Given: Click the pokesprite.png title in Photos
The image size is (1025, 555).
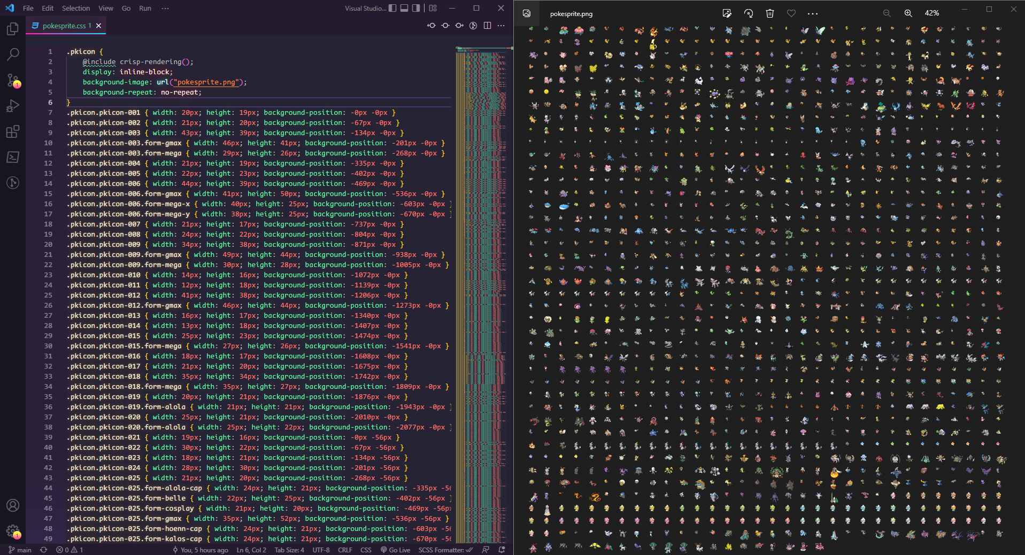Looking at the screenshot, I should pos(571,14).
